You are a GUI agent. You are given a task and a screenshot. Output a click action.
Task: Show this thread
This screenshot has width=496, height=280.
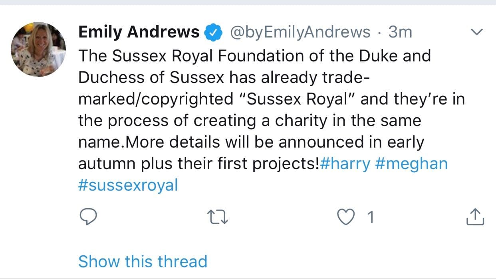[143, 261]
